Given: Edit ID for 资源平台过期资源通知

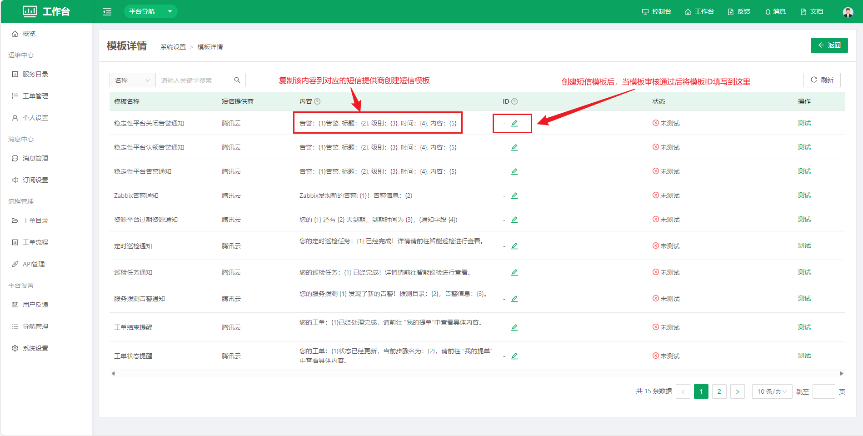Looking at the screenshot, I should [514, 220].
